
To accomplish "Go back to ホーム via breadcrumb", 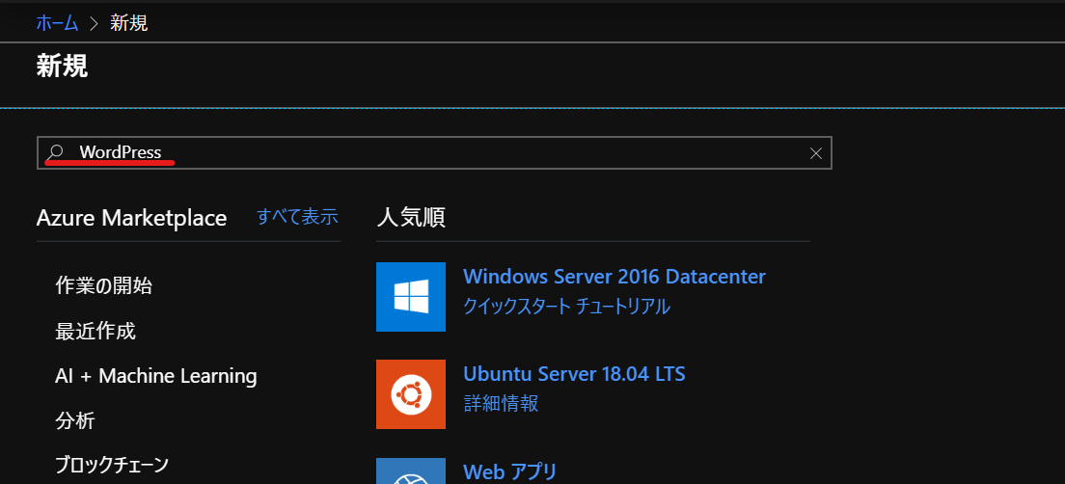I will [x=57, y=22].
